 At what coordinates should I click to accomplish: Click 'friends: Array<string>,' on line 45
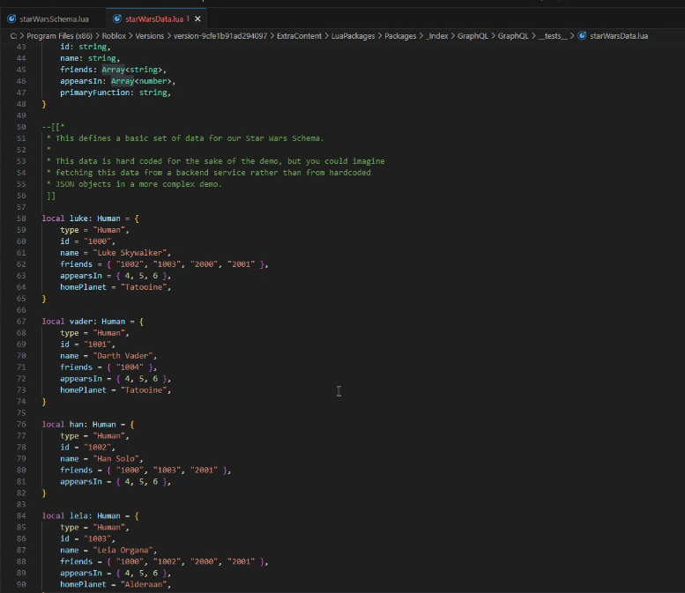(x=113, y=70)
